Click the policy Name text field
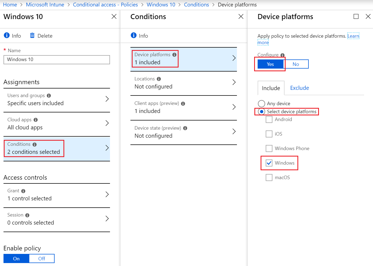 (x=56, y=60)
